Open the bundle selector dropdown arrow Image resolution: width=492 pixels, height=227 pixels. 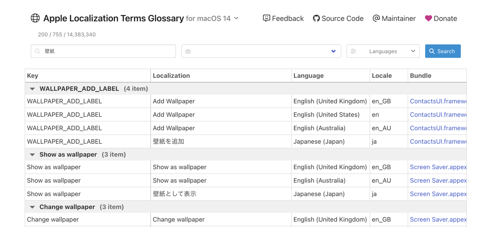pos(333,51)
